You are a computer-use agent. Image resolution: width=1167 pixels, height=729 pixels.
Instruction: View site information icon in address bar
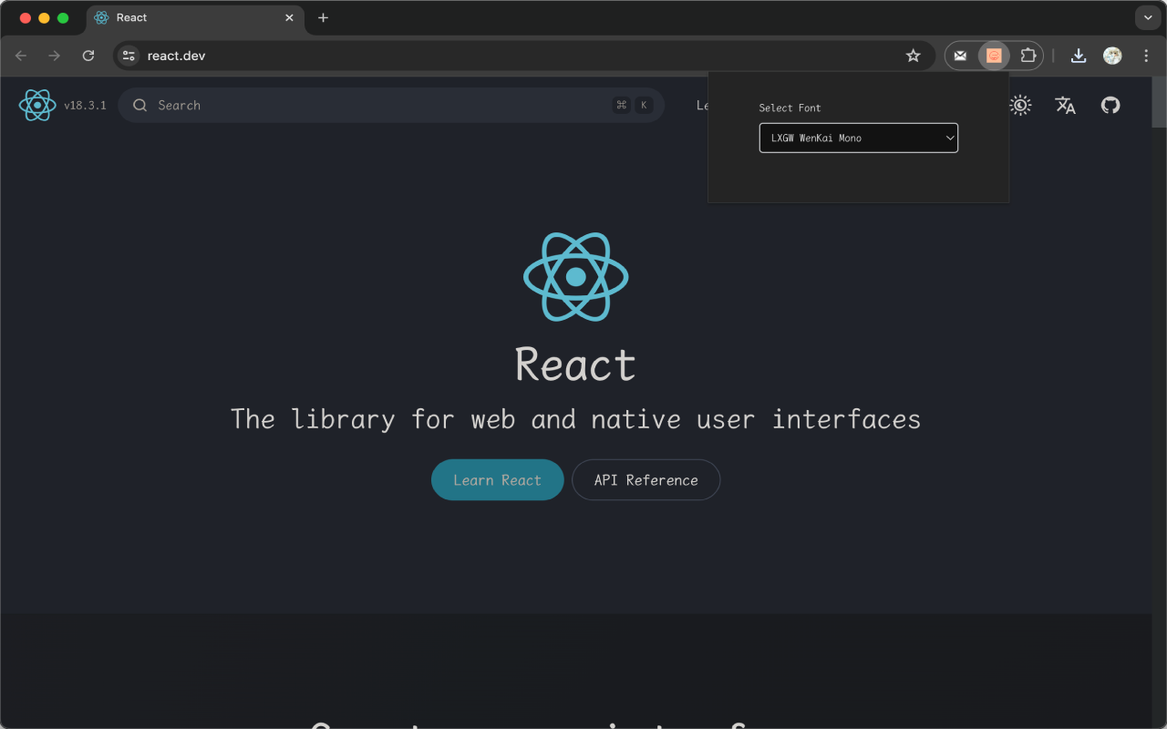(x=129, y=56)
